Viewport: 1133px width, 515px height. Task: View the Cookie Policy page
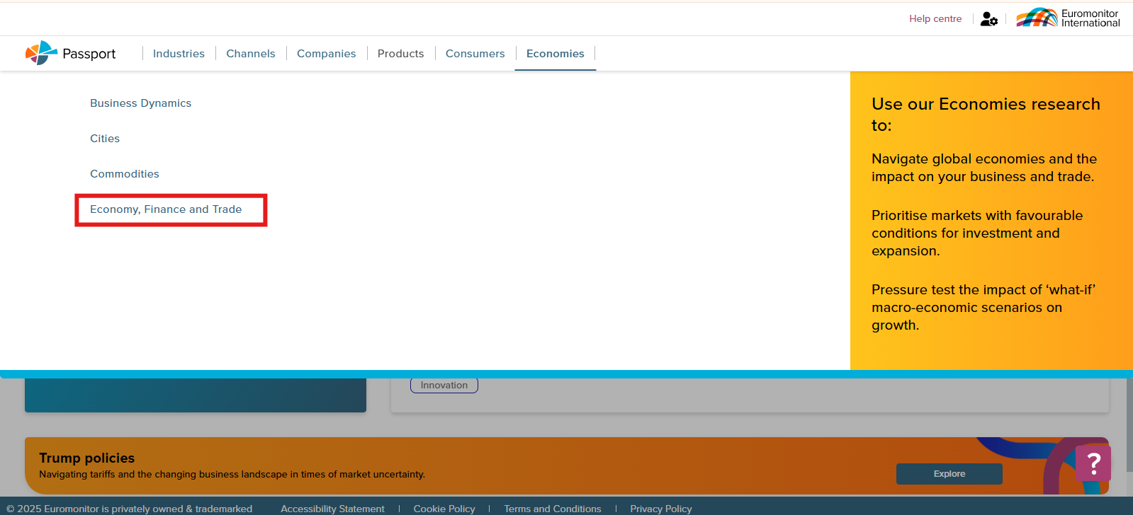[x=444, y=509]
